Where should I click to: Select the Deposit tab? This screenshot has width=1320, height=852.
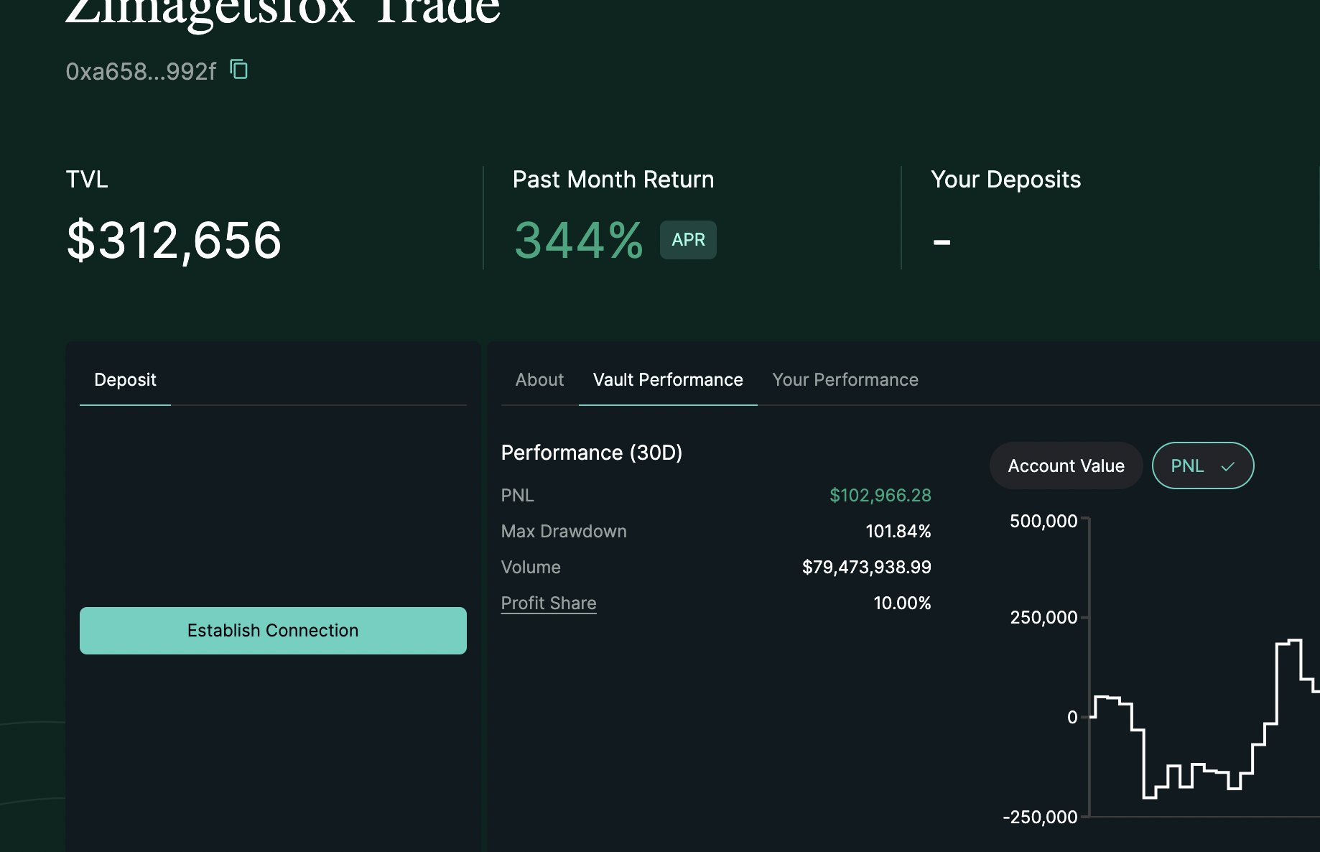pos(125,379)
